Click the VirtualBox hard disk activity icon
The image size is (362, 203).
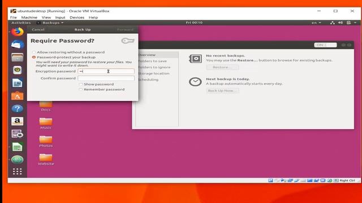coord(270,180)
